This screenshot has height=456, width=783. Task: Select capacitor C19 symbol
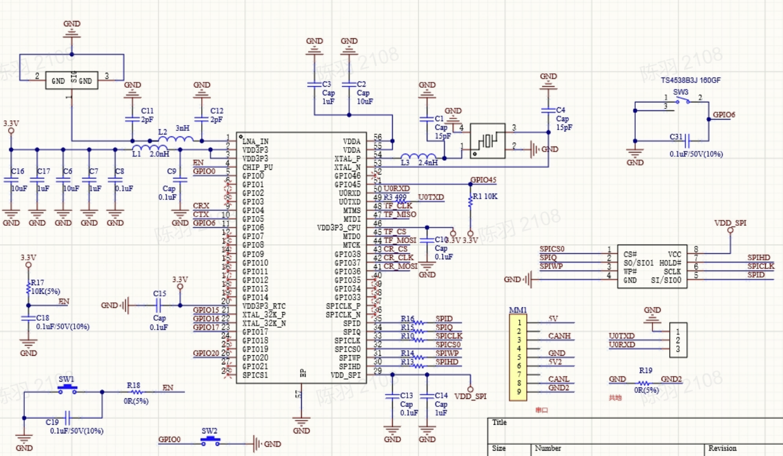click(67, 418)
